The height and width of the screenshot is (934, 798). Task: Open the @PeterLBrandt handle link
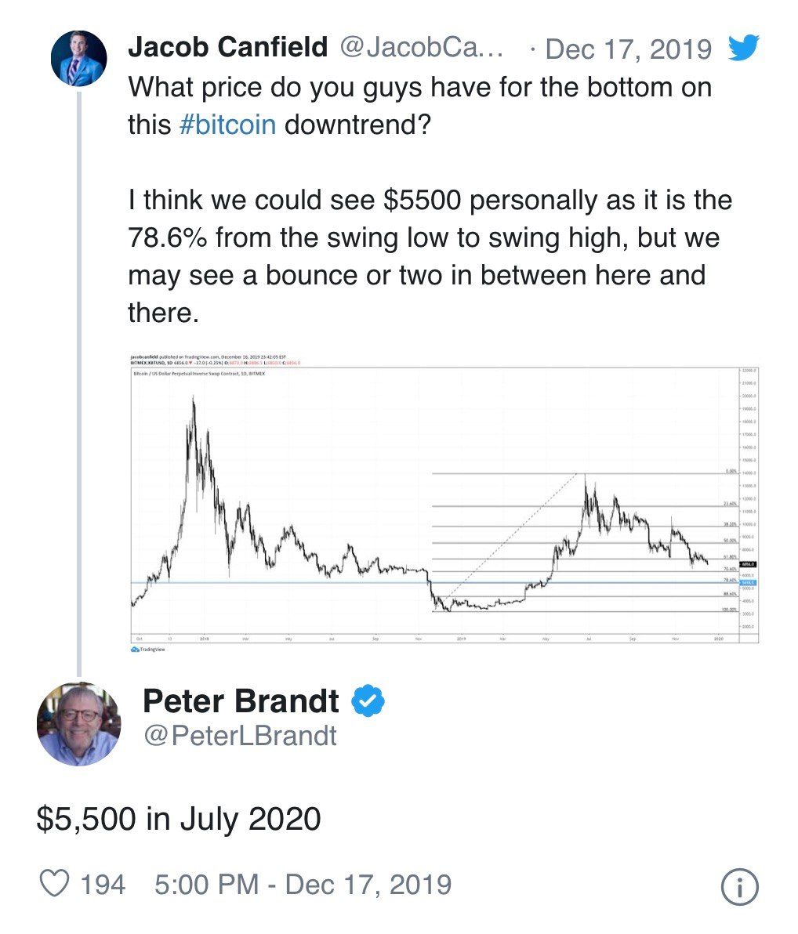click(240, 736)
